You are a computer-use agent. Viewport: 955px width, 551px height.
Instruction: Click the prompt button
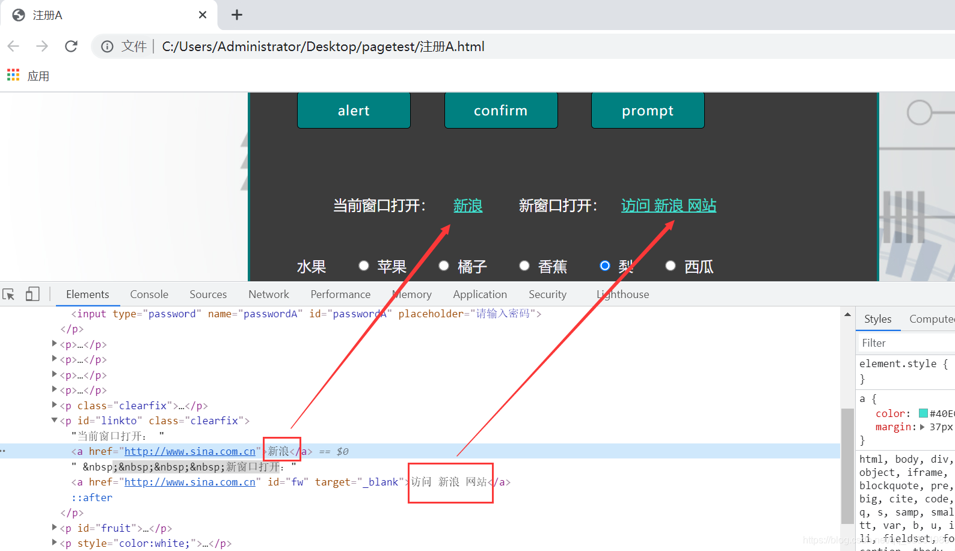point(648,111)
